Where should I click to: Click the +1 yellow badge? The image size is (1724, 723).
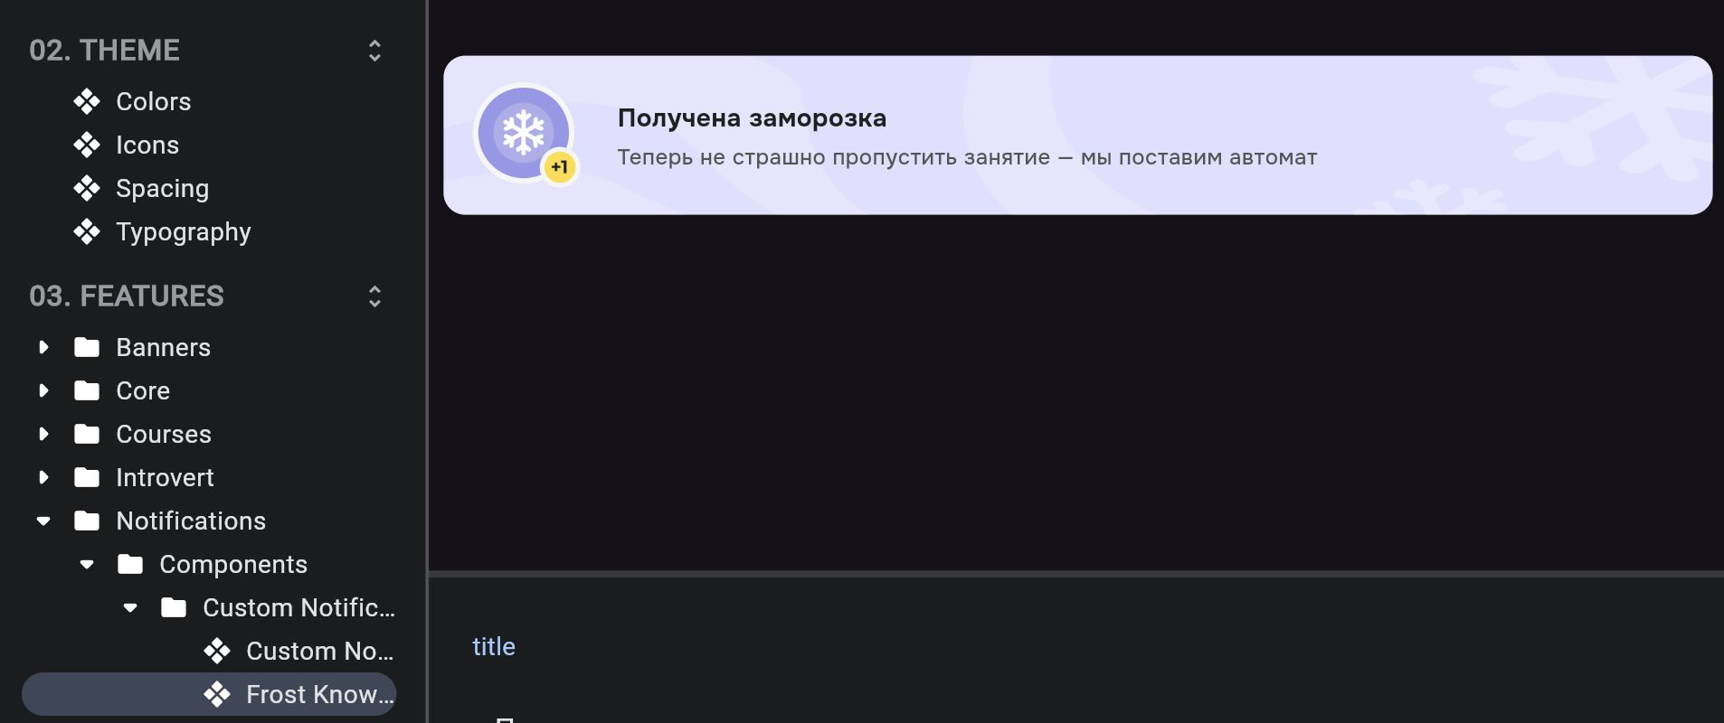560,167
